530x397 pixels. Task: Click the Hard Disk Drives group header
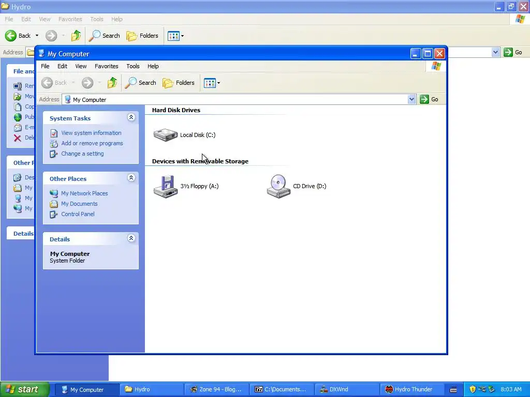(x=176, y=110)
